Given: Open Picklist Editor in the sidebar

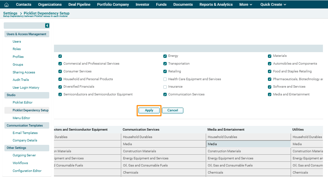Looking at the screenshot, I should point(22,103).
